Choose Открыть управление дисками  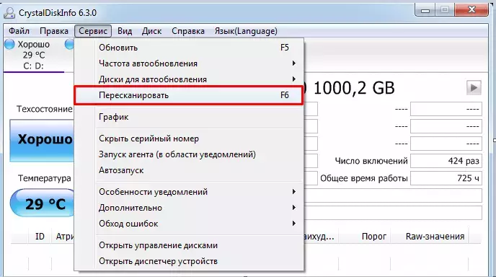(189, 245)
